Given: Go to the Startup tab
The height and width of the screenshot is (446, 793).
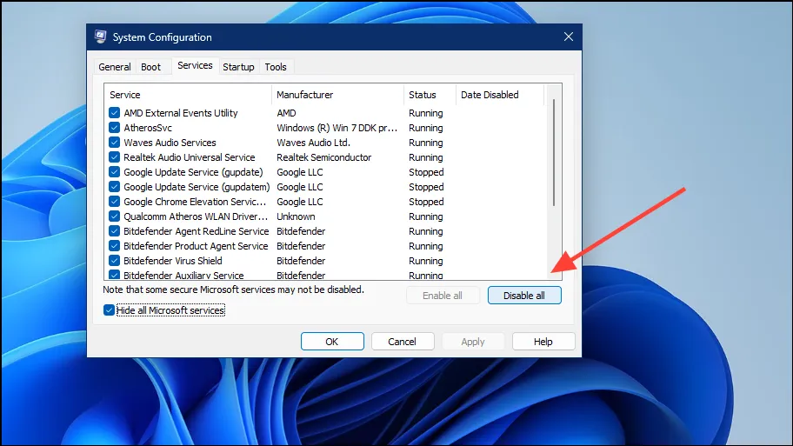Looking at the screenshot, I should coord(239,67).
